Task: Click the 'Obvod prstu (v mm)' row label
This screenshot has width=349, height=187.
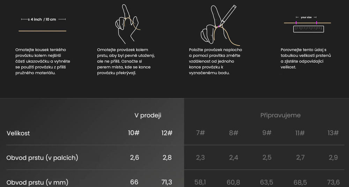Action: pyautogui.click(x=37, y=182)
